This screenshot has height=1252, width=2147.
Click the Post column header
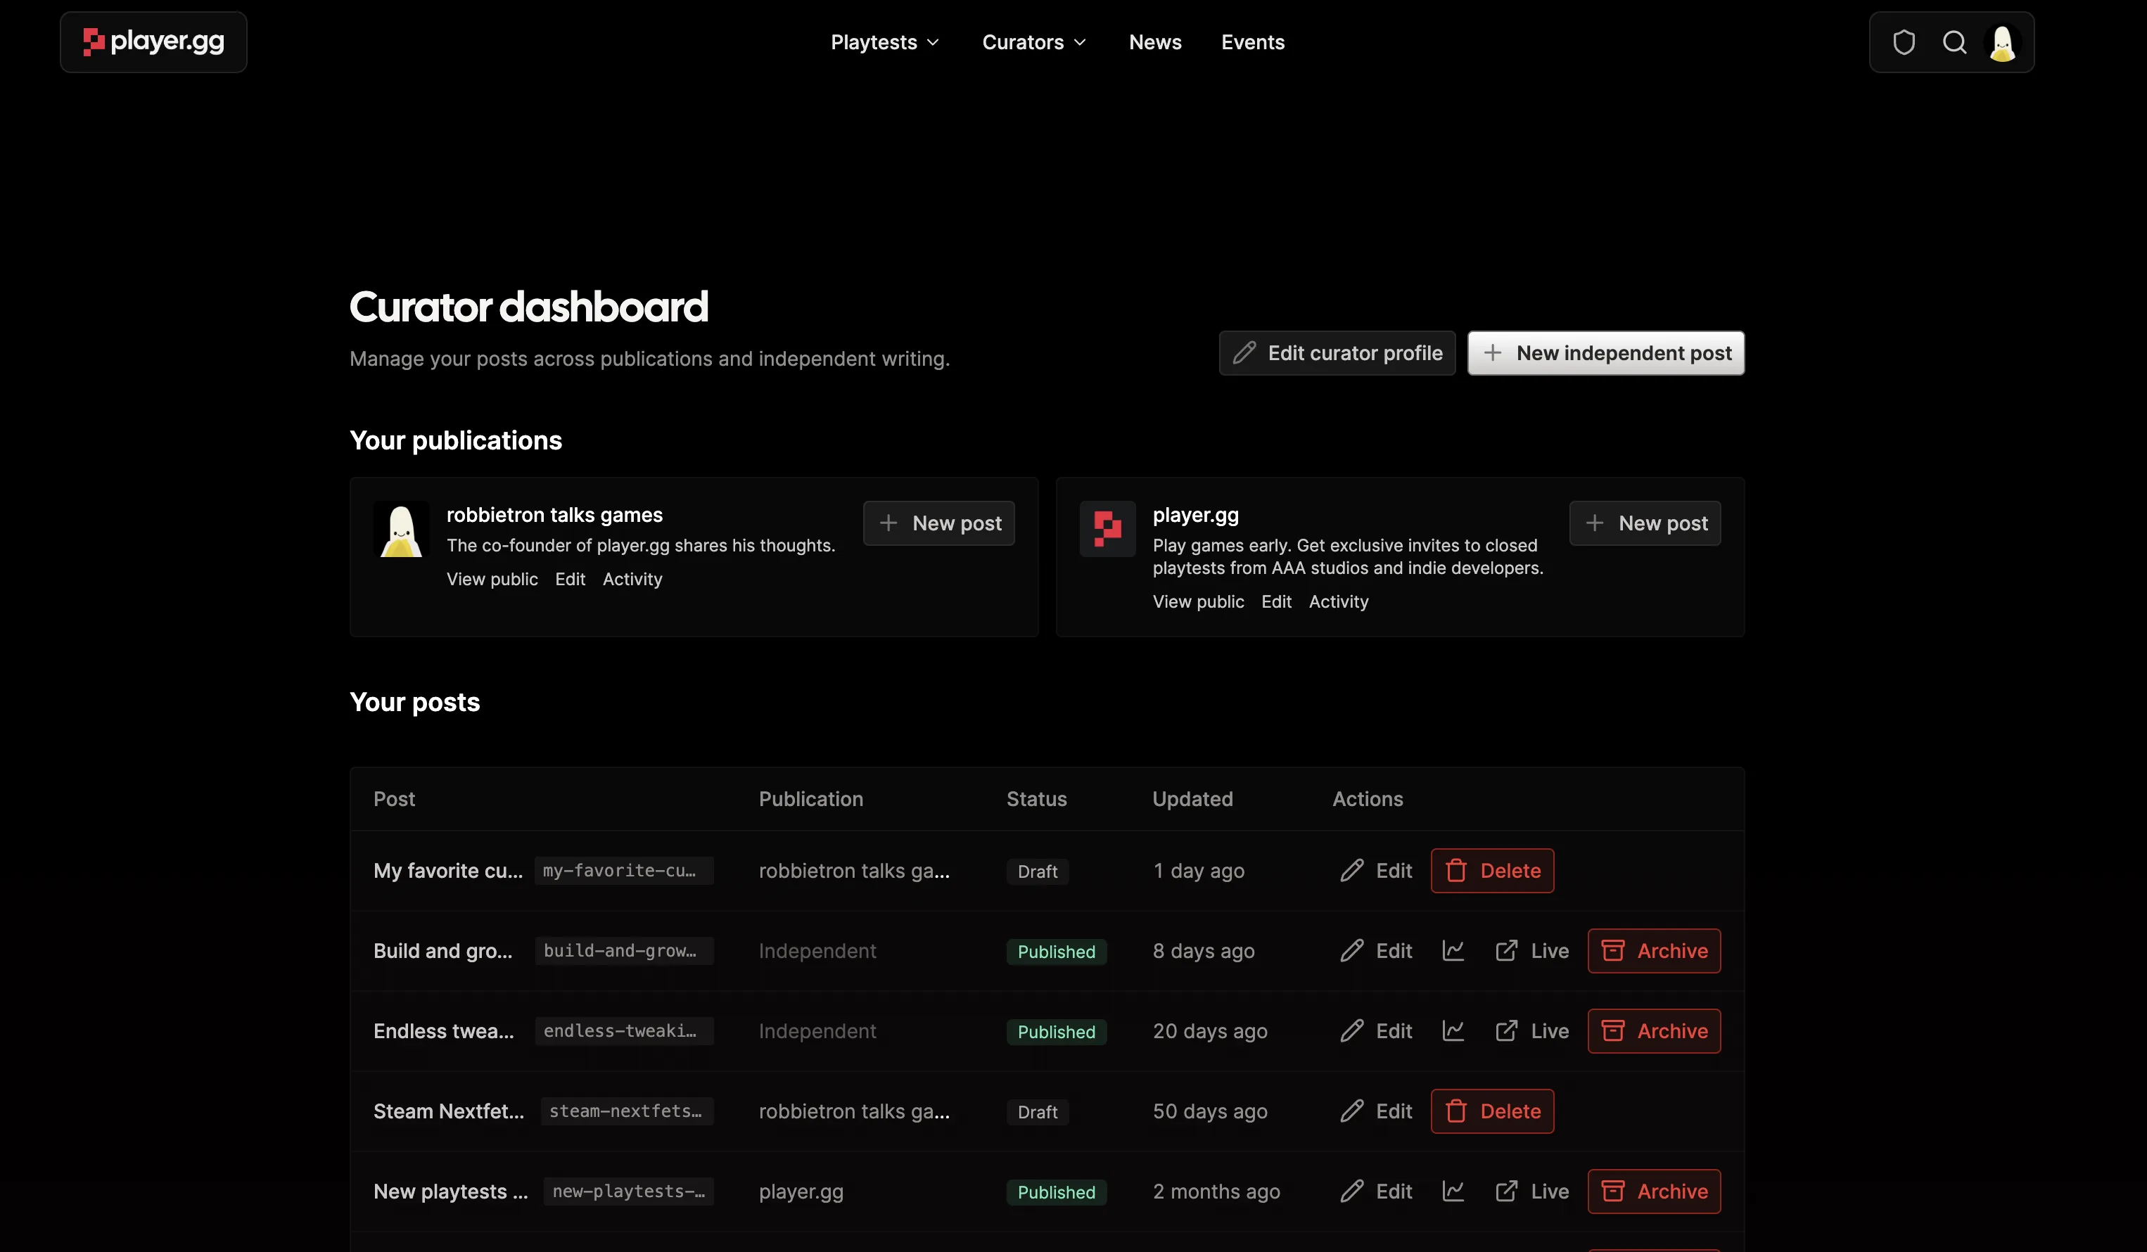pos(395,799)
